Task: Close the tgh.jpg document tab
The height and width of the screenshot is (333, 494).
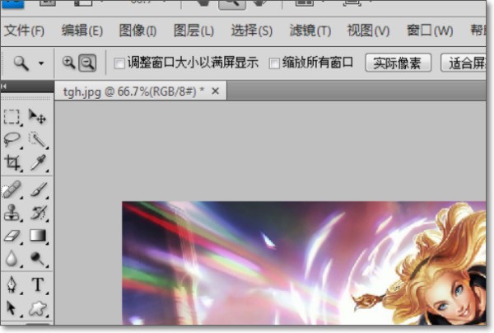Action: coord(216,91)
